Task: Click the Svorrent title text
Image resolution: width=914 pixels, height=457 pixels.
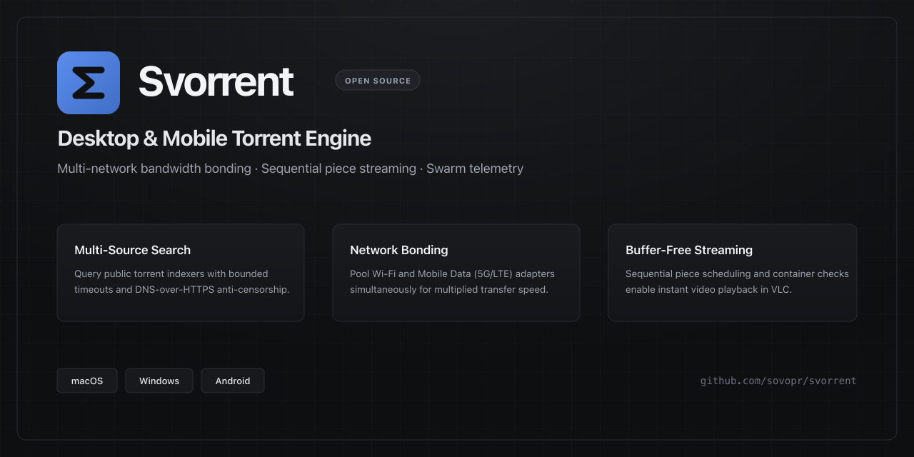Action: click(216, 81)
